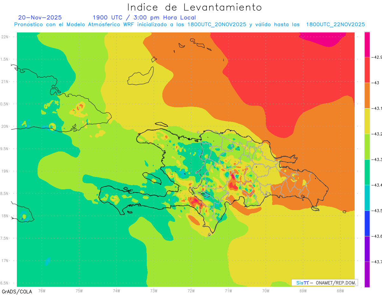Select the '-43.6' color bar value
This screenshot has width=382, height=295.
tap(377, 236)
